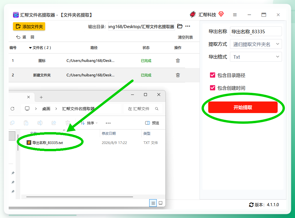Click the 汇帮科技 logo icon
Image resolution: width=295 pixels, height=218 pixels.
(x=193, y=14)
